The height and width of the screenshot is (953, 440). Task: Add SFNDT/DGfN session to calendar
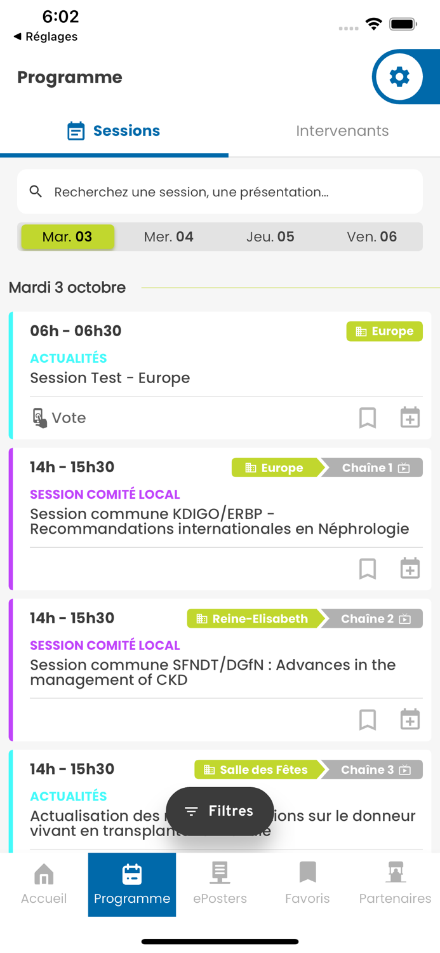[410, 720]
